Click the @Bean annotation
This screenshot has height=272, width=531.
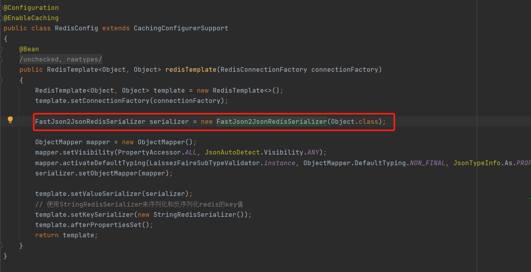(29, 49)
